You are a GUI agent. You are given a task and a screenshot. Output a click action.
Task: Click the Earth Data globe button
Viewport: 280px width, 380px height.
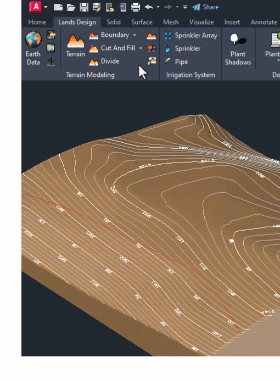[33, 48]
